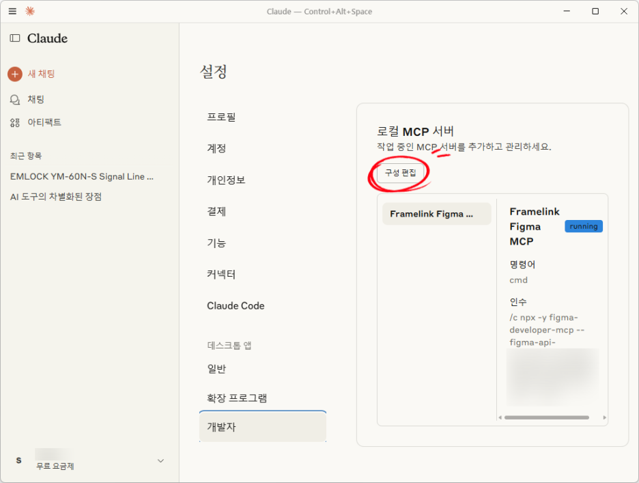Open recent chat AI 도구의 차별화된 장점
The height and width of the screenshot is (483, 639).
click(x=56, y=197)
